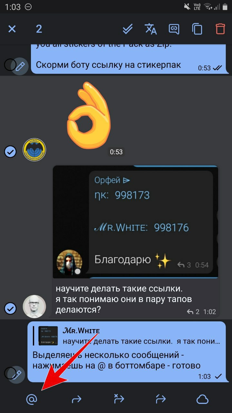The width and height of the screenshot is (232, 413).
Task: Deselect the OK hand sticker message
Action: tap(10, 151)
